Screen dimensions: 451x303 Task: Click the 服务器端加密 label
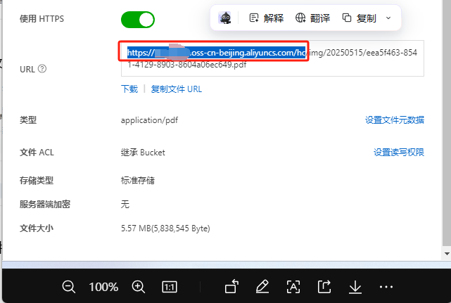(45, 205)
